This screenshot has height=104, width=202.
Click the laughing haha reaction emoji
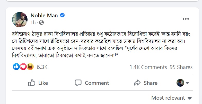pos(30,67)
